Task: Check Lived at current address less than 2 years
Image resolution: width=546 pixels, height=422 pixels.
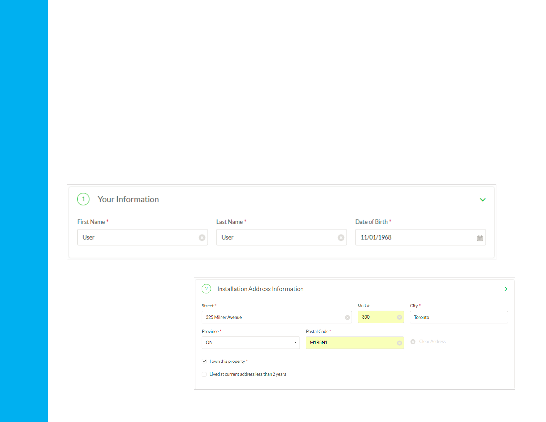Action: 204,374
